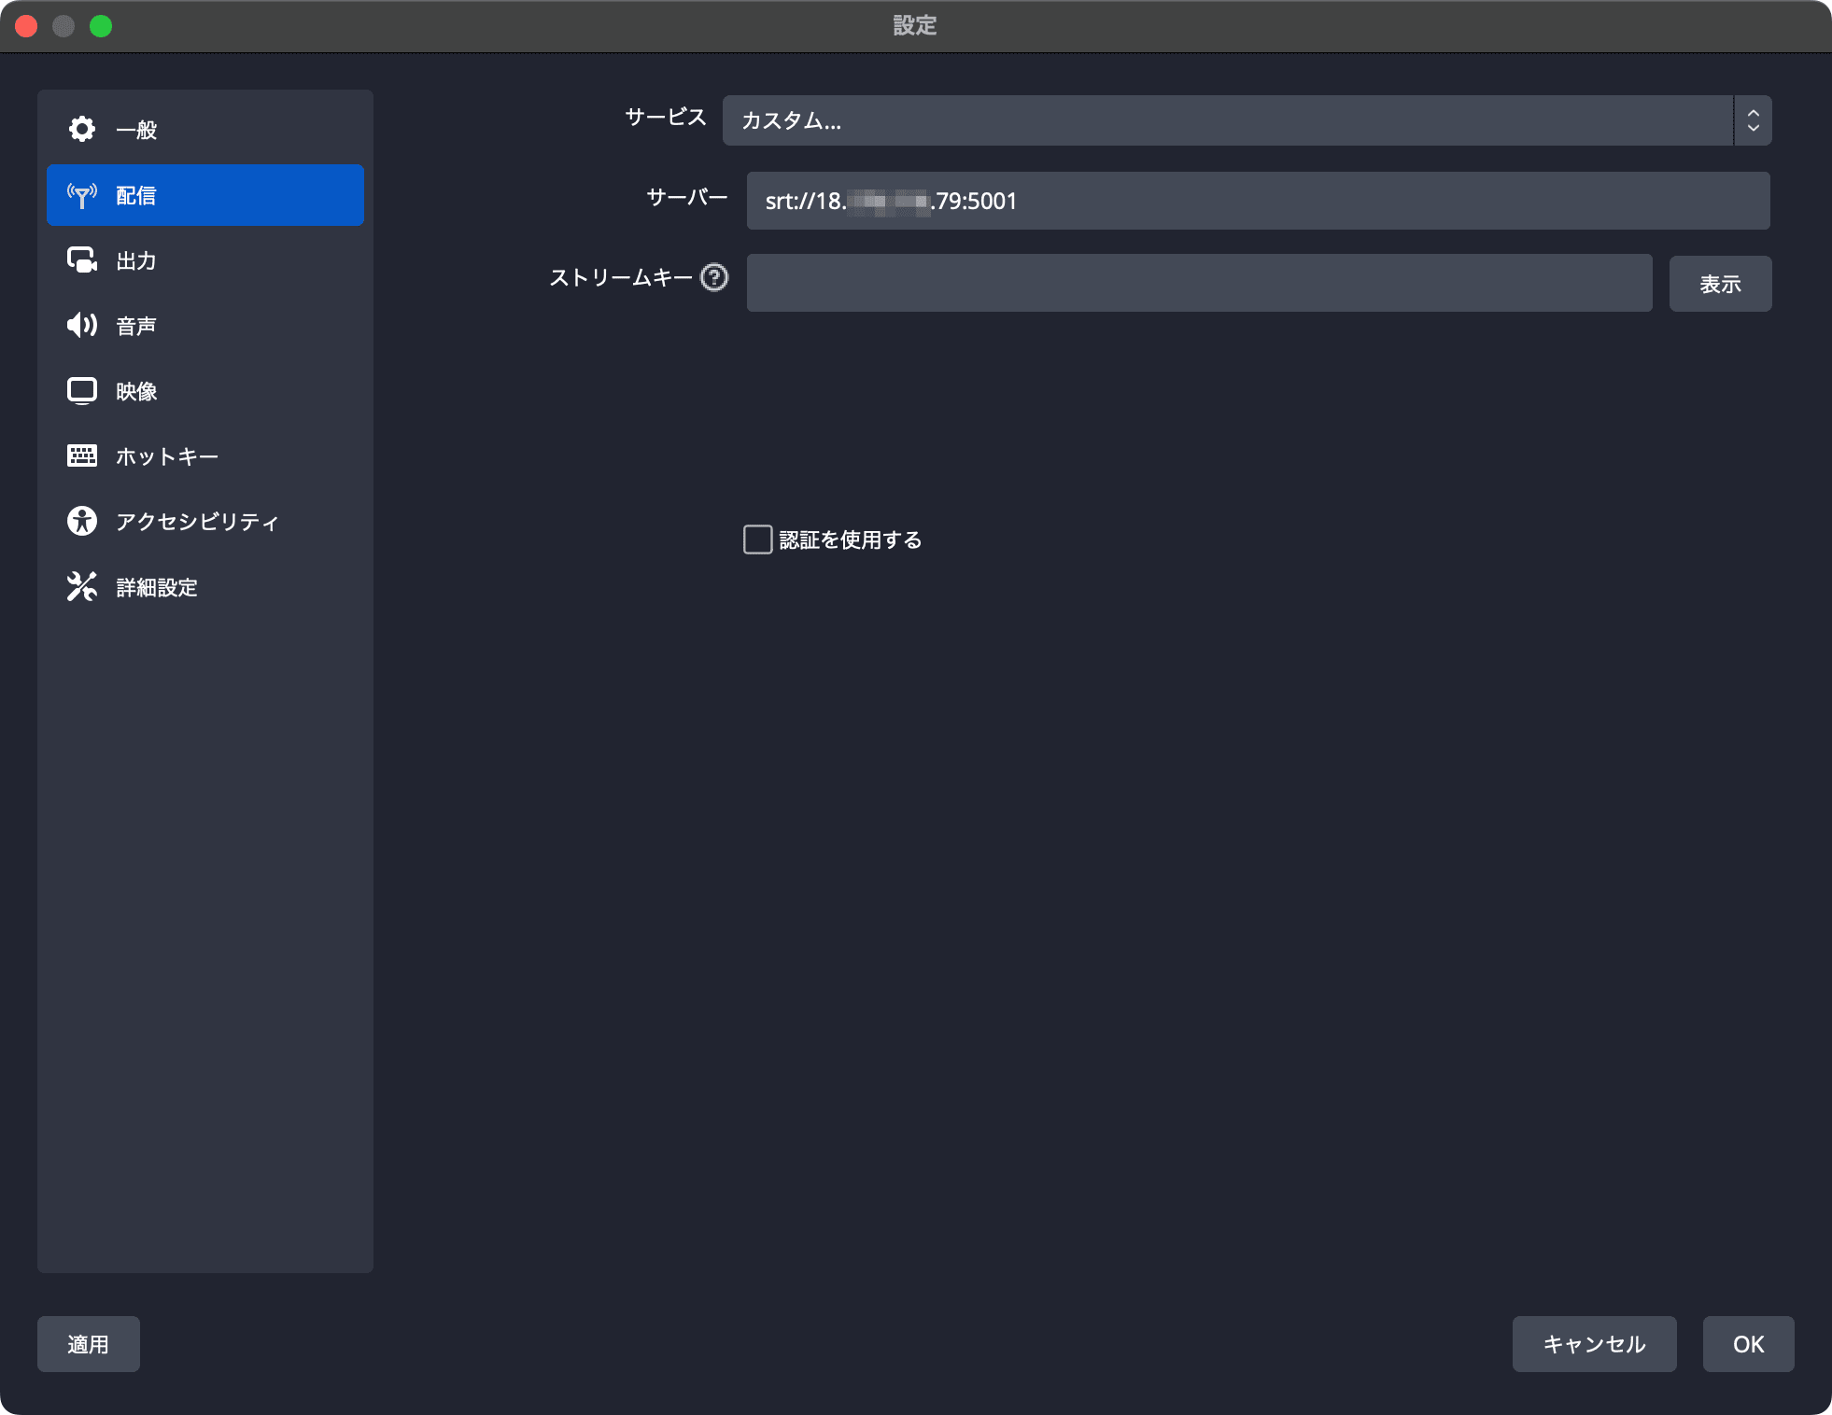Click the Video (映像) monitor icon

(82, 390)
